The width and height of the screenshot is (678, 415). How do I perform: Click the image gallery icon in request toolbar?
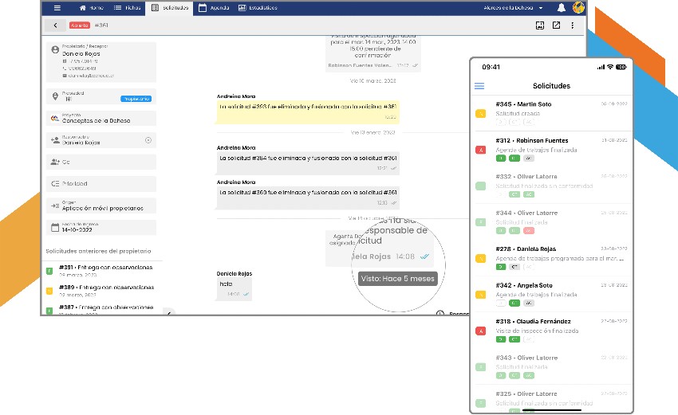point(540,25)
